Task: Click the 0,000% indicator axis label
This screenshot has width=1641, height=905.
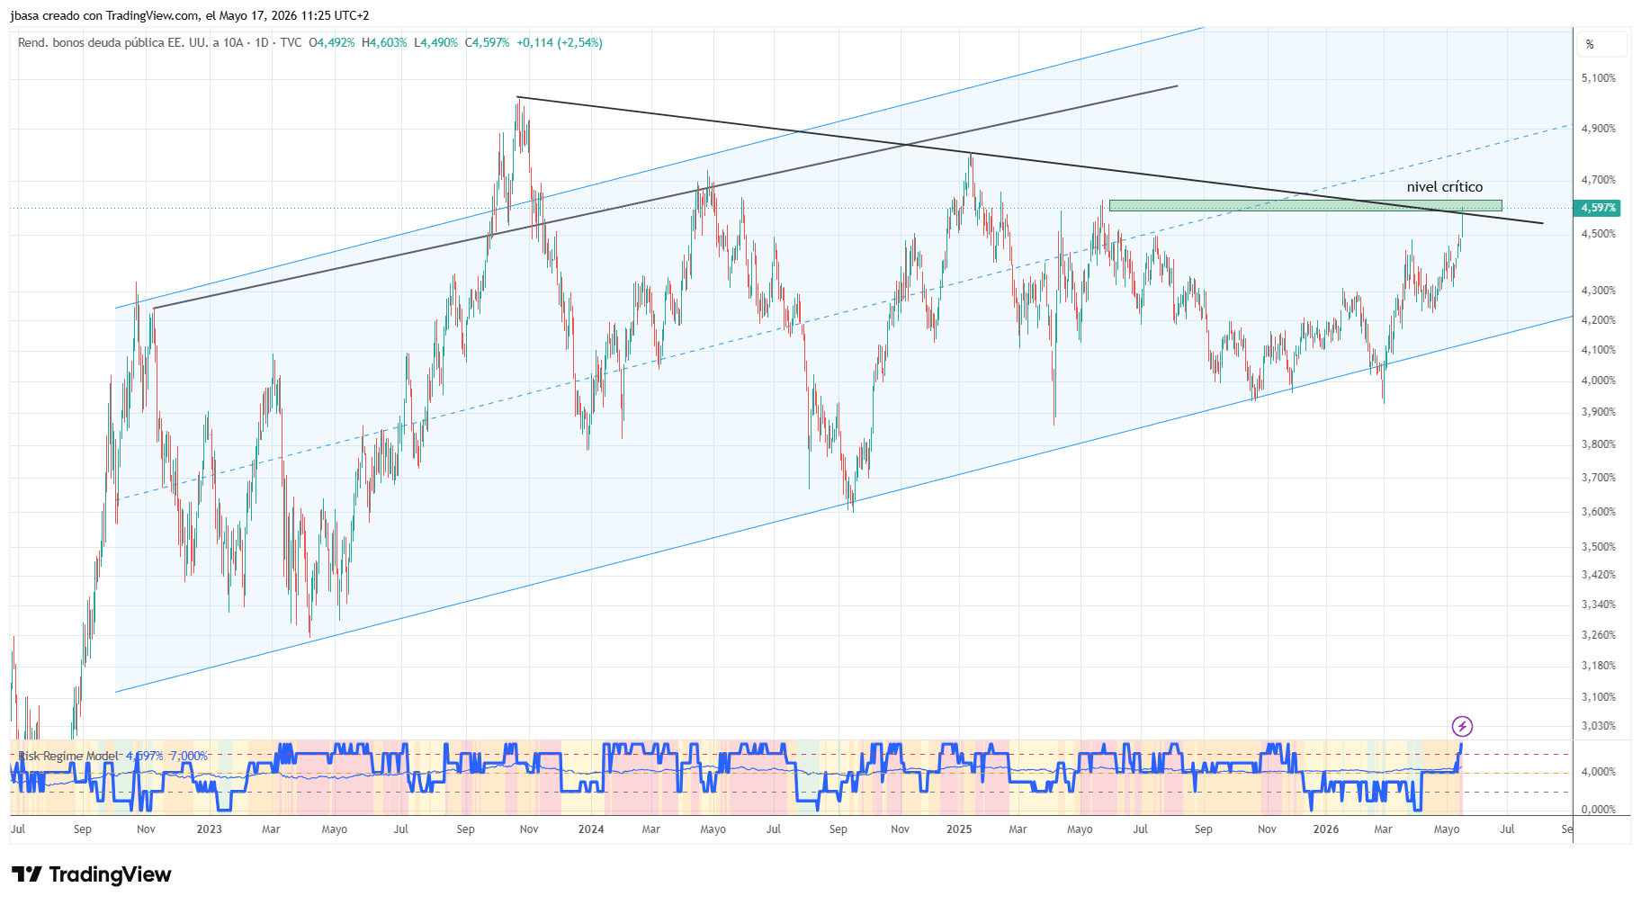Action: click(x=1599, y=810)
